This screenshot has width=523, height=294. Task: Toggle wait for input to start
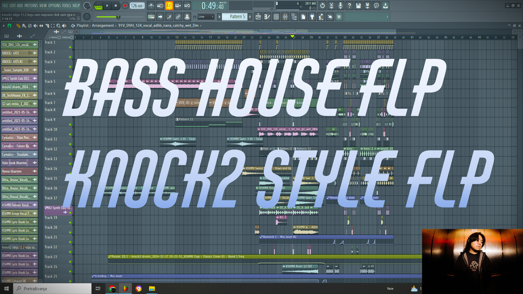[160, 6]
